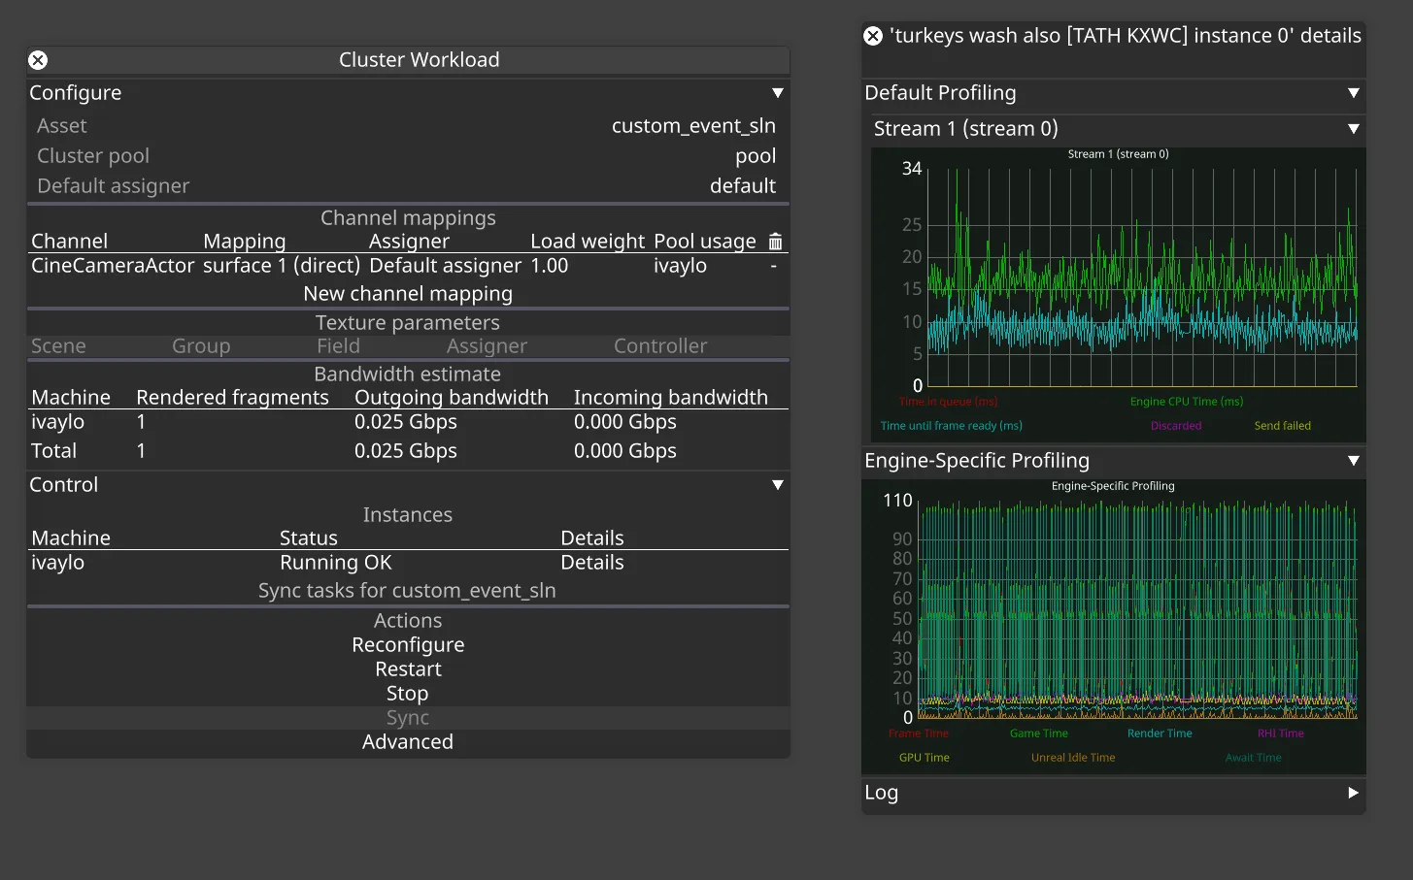
Task: Open the Advanced actions
Action: click(407, 741)
